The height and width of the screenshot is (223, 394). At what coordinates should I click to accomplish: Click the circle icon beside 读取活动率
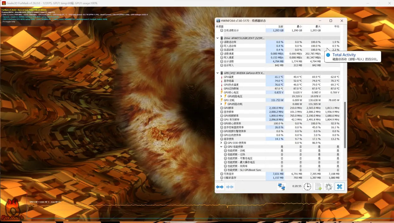click(x=222, y=42)
